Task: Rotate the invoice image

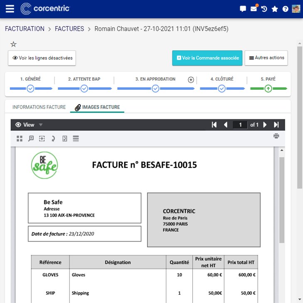Action: (53, 138)
